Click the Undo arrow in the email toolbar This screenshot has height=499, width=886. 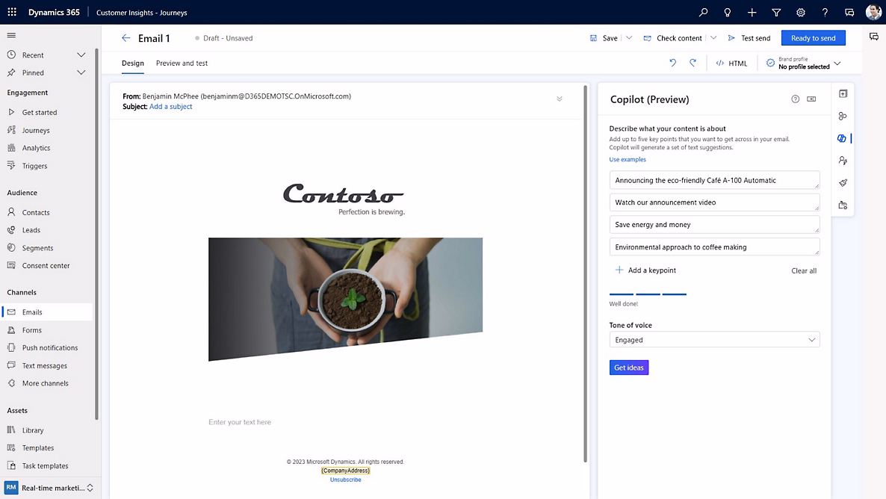coord(672,63)
